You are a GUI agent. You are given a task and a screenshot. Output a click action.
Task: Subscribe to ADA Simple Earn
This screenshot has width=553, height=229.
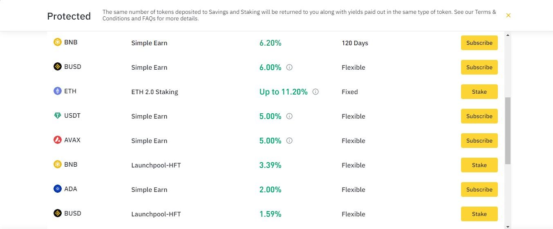click(479, 189)
